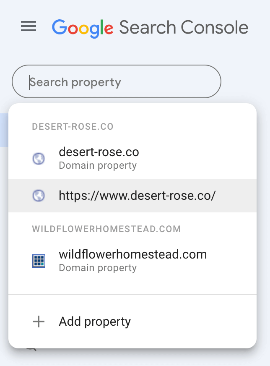Click the globe icon beside https://www.desert-rose.co/
Screen dimensions: 270x366
pos(39,195)
